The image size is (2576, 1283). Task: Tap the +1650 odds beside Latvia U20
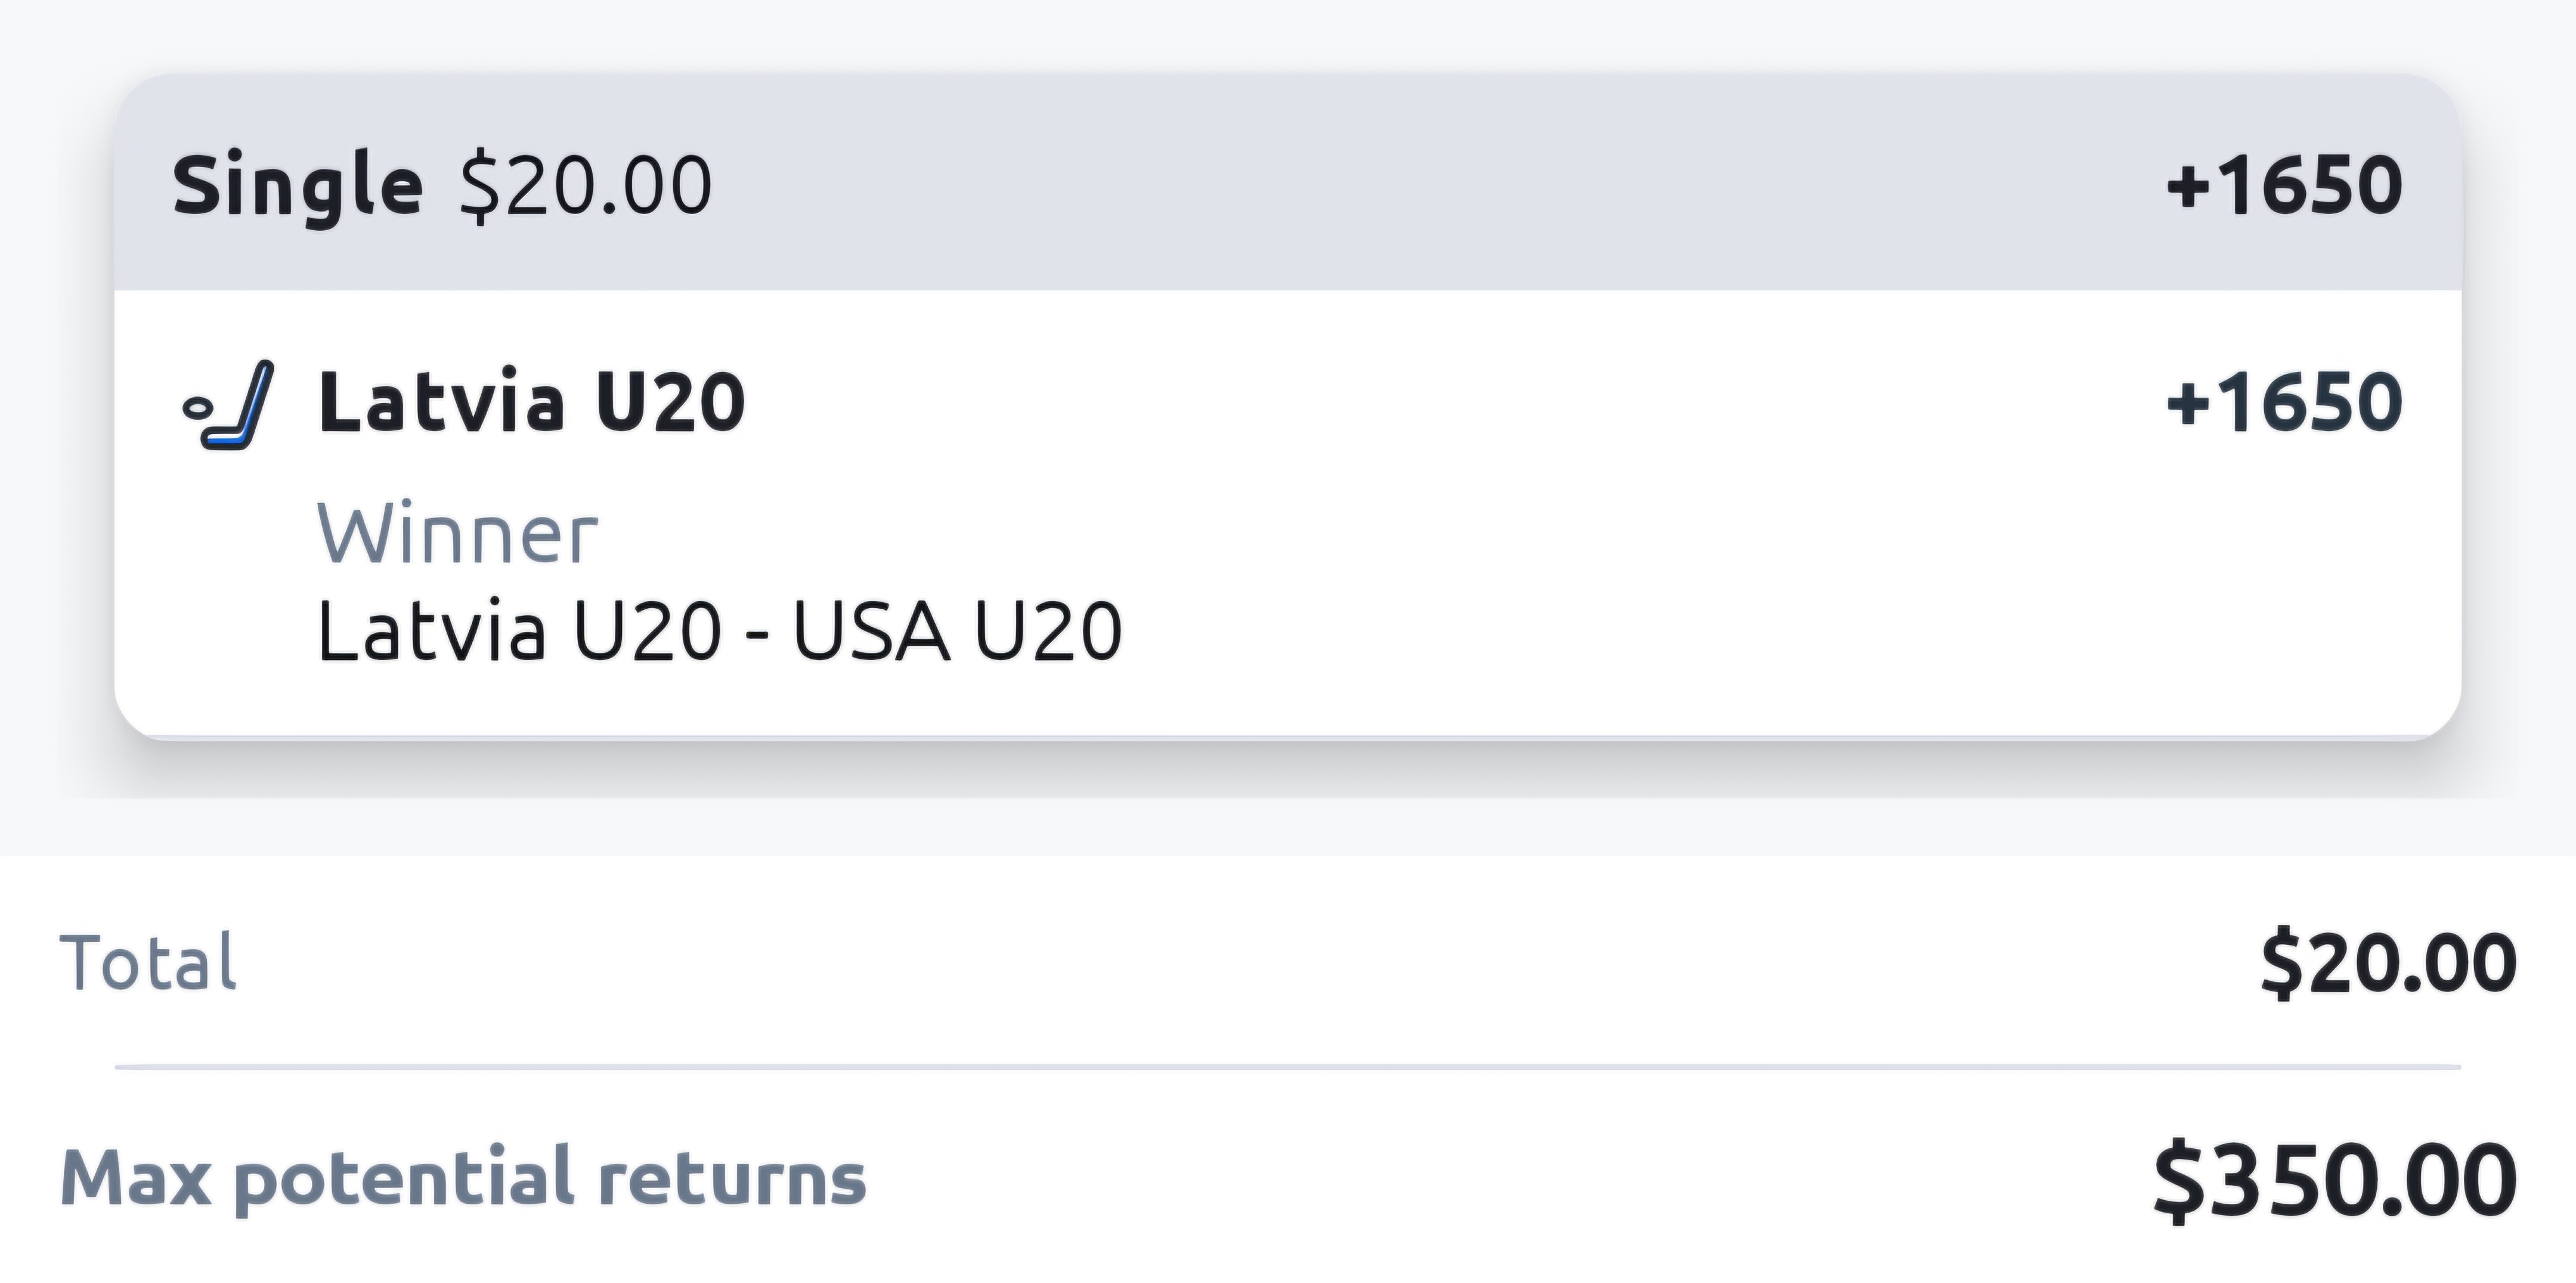pyautogui.click(x=2283, y=403)
